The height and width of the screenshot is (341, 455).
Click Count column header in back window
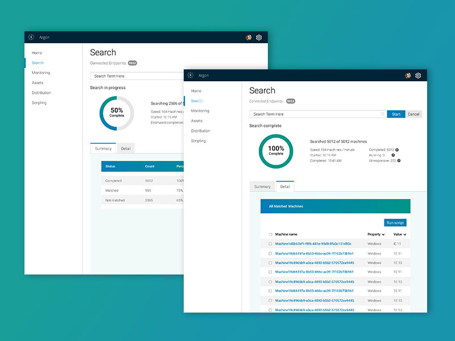150,167
